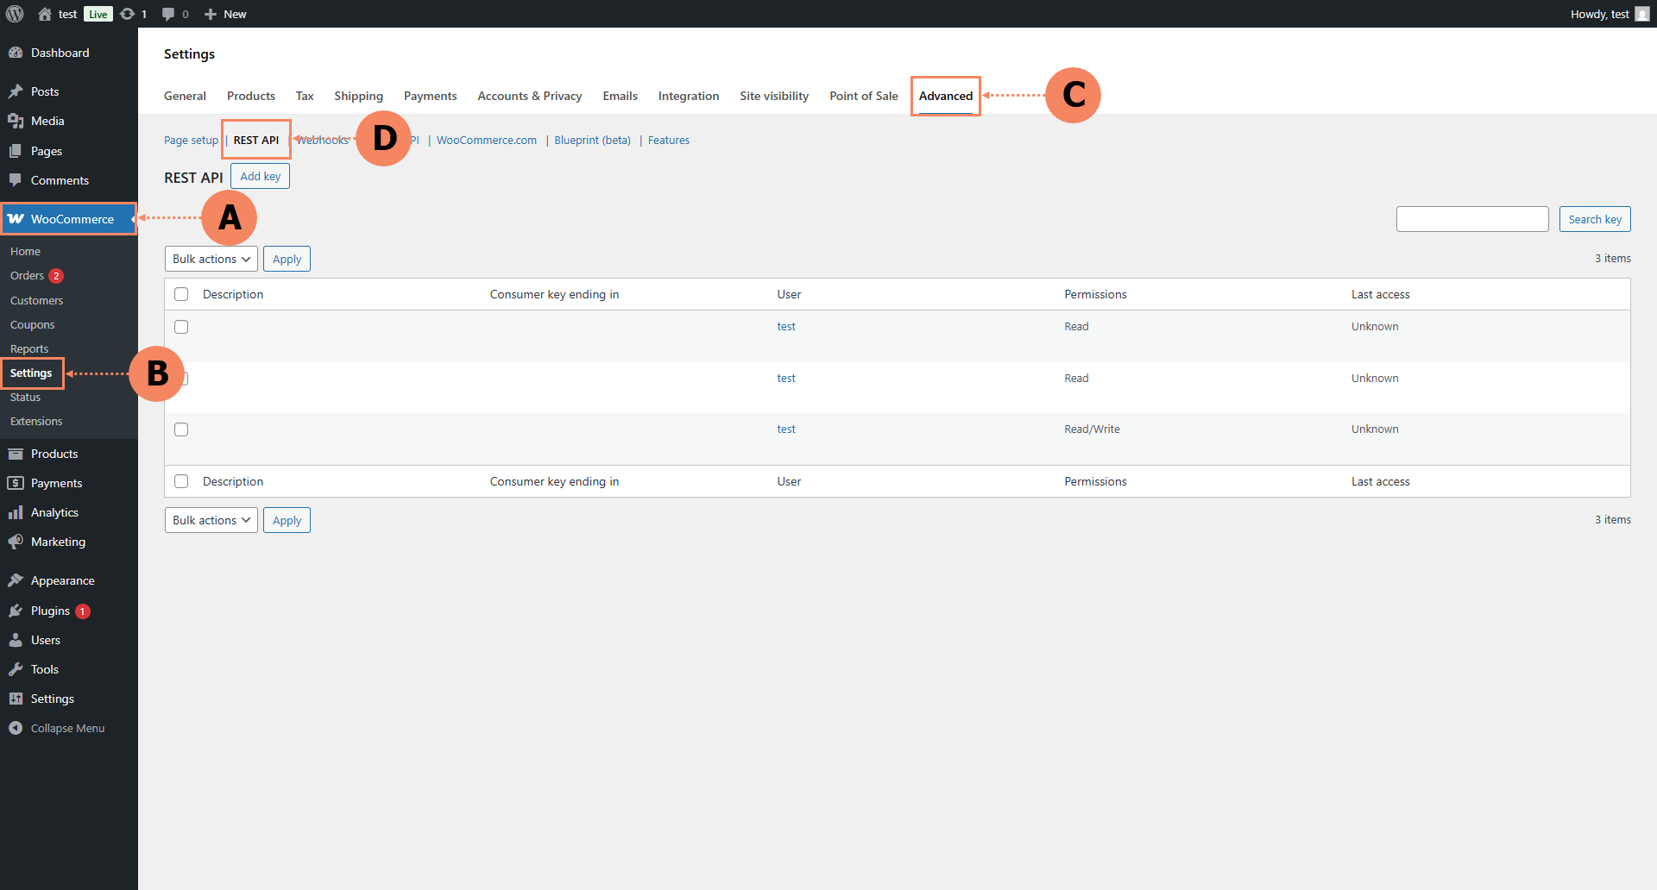Screen dimensions: 1657x890
Task: Open the Blueprint (beta) link
Action: point(592,140)
